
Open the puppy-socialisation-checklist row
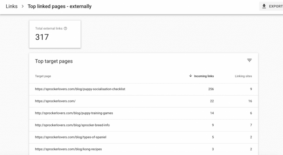click(x=143, y=89)
